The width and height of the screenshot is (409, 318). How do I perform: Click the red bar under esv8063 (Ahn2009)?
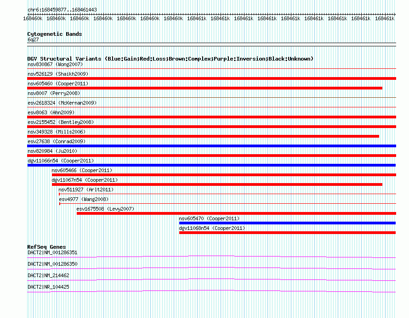click(211, 117)
